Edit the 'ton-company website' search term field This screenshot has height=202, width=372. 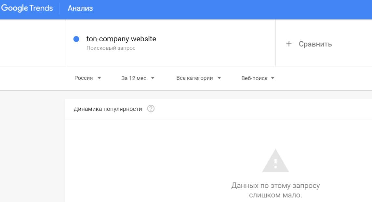click(121, 39)
